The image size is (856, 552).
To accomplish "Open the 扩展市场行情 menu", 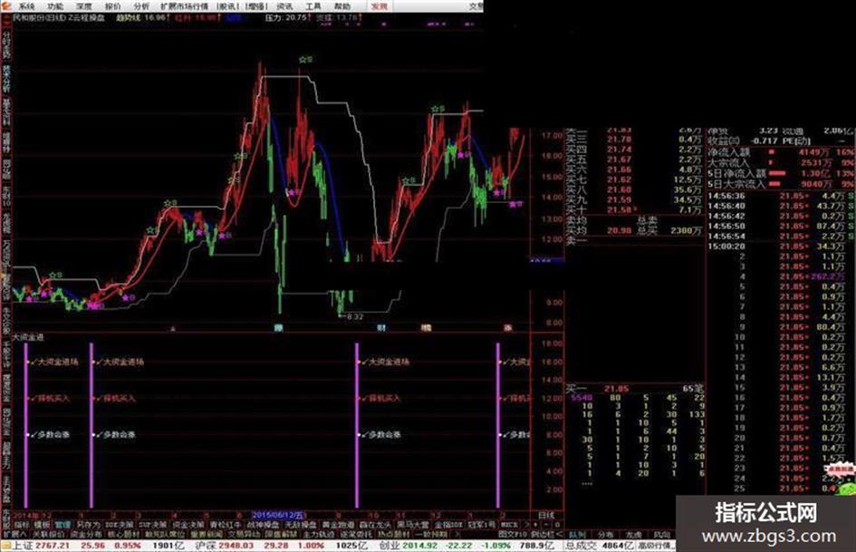I will pos(184,6).
